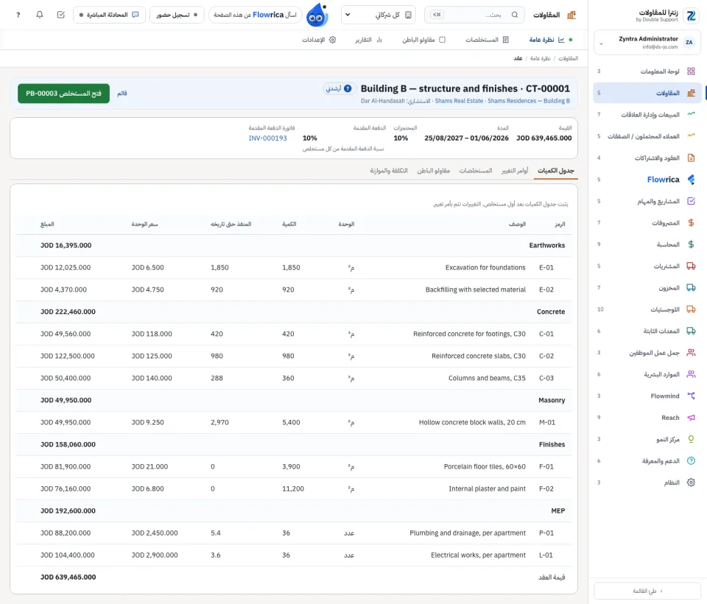This screenshot has height=604, width=707.
Task: Open the التكلفة والموازنة tab
Action: [389, 170]
